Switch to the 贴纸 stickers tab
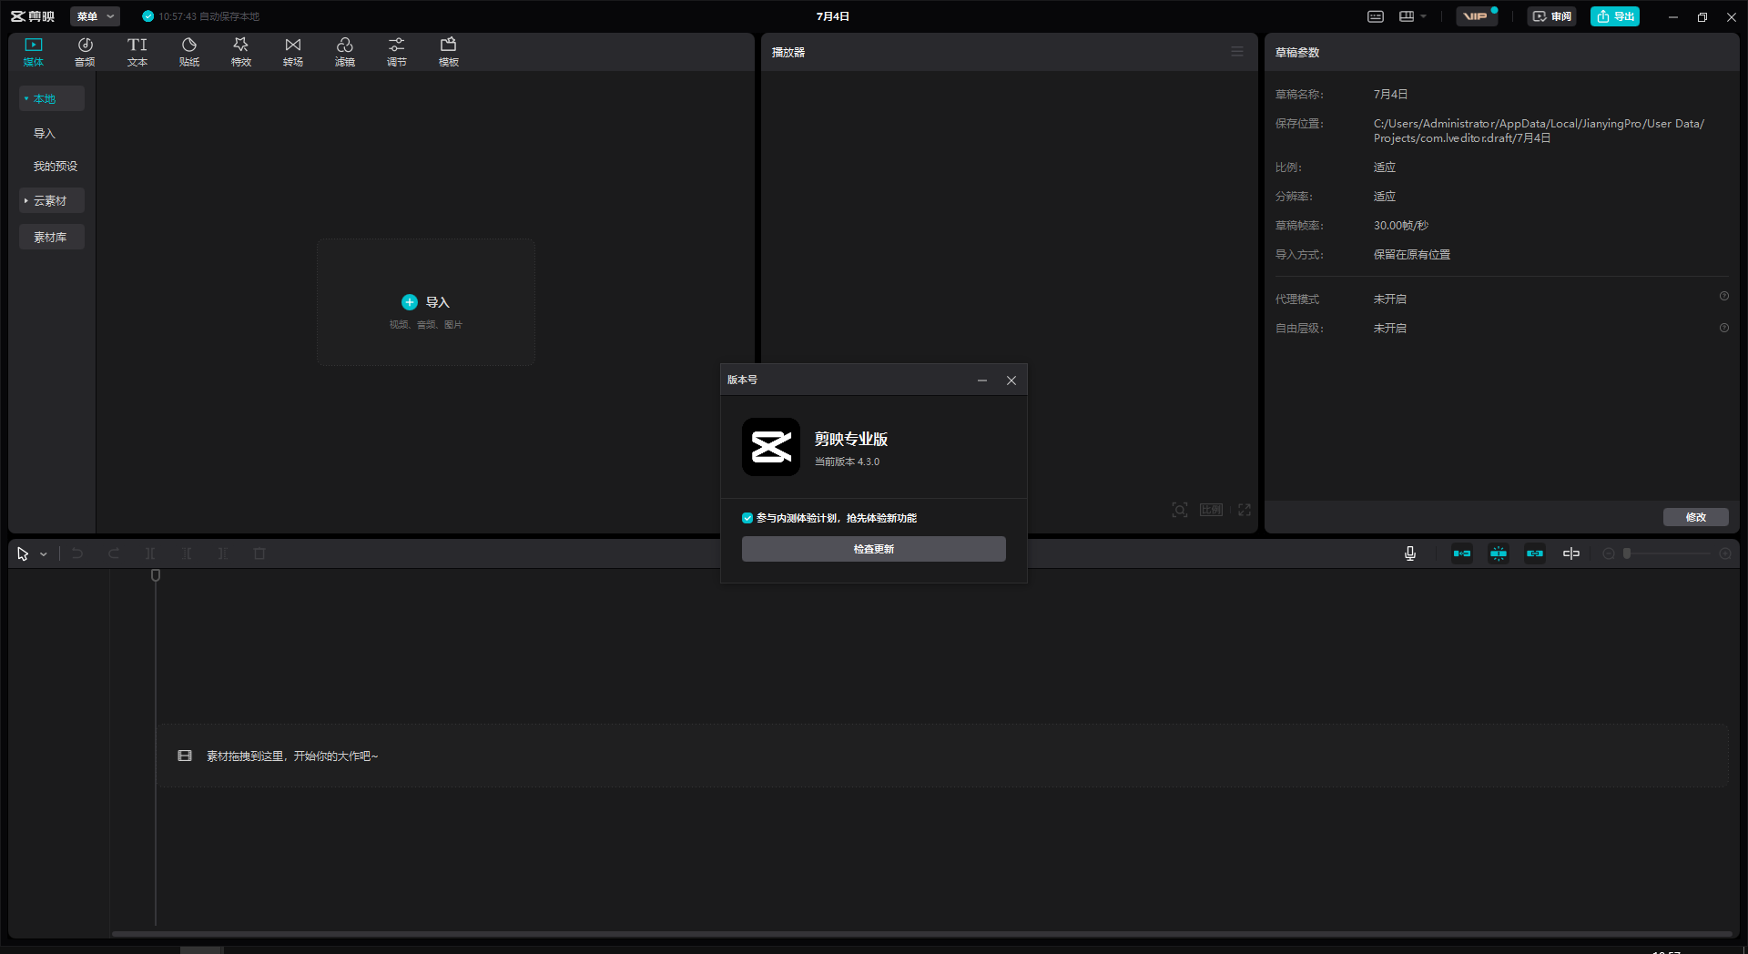 189,52
